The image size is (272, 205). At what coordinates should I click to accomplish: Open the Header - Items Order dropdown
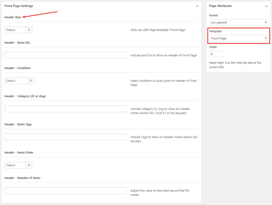(x=18, y=165)
